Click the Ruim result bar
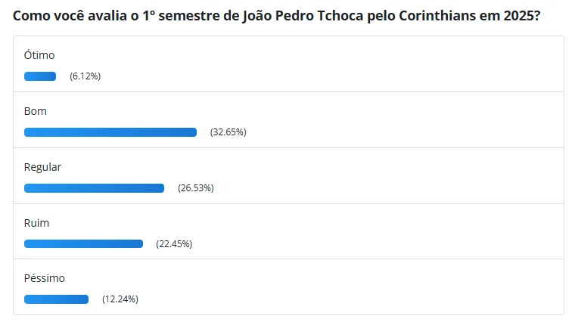 pos(84,244)
